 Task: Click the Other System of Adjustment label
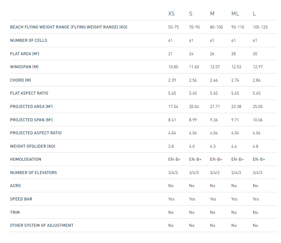click(42, 225)
